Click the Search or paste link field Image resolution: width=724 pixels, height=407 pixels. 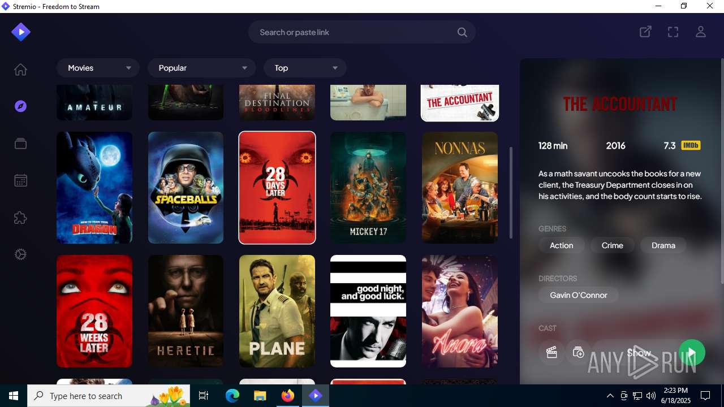[362, 32]
